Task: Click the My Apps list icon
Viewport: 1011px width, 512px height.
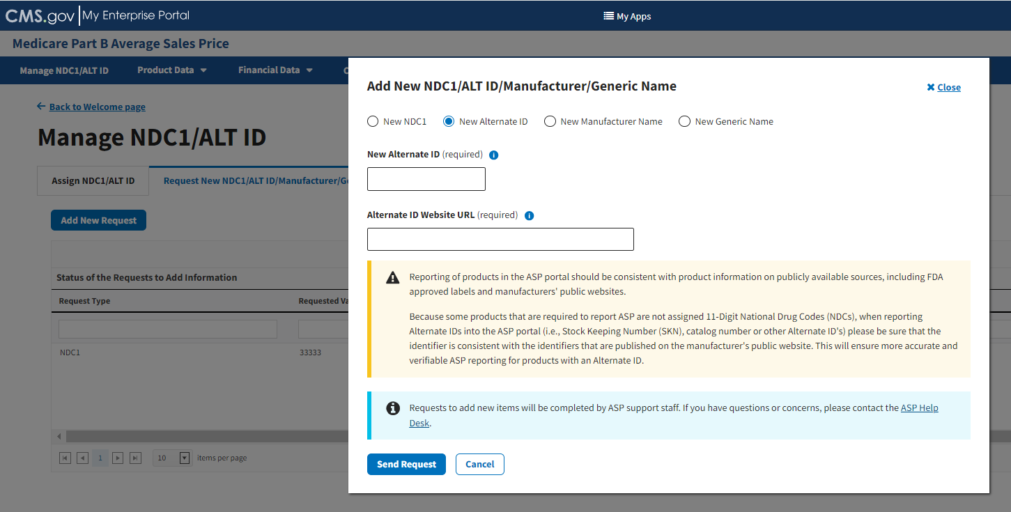Action: 608,16
